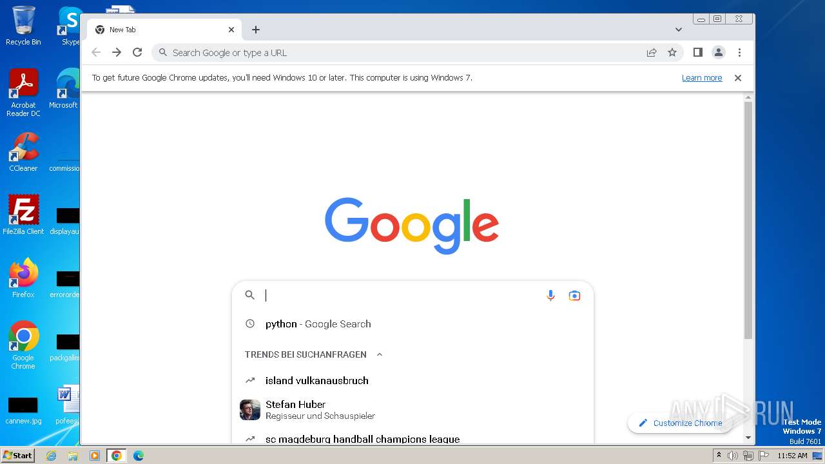The width and height of the screenshot is (825, 464).
Task: Select island vulkanausbruch trend suggestion
Action: [x=412, y=380]
